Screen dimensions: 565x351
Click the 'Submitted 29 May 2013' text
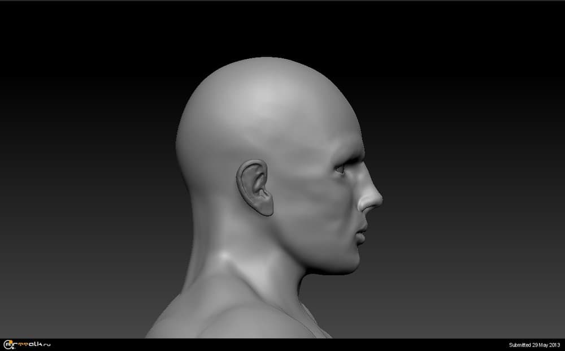click(x=534, y=344)
